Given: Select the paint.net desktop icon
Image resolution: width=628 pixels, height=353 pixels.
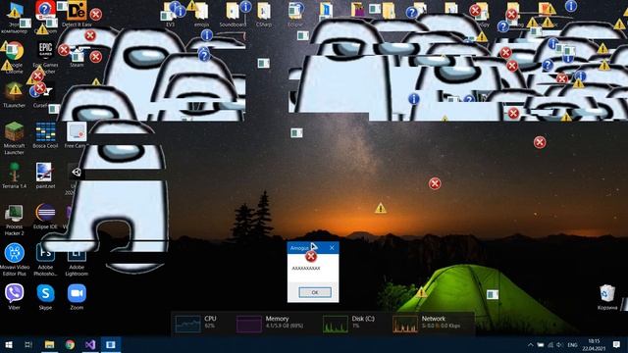Looking at the screenshot, I should [45, 176].
